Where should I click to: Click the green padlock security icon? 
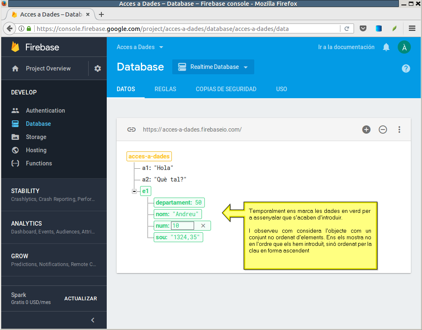(29, 28)
